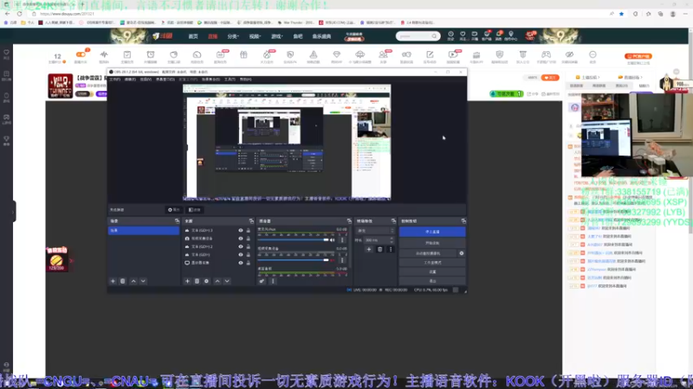The height and width of the screenshot is (389, 693).
Task: Undock the Sources panel with popout icon
Action: tap(251, 221)
